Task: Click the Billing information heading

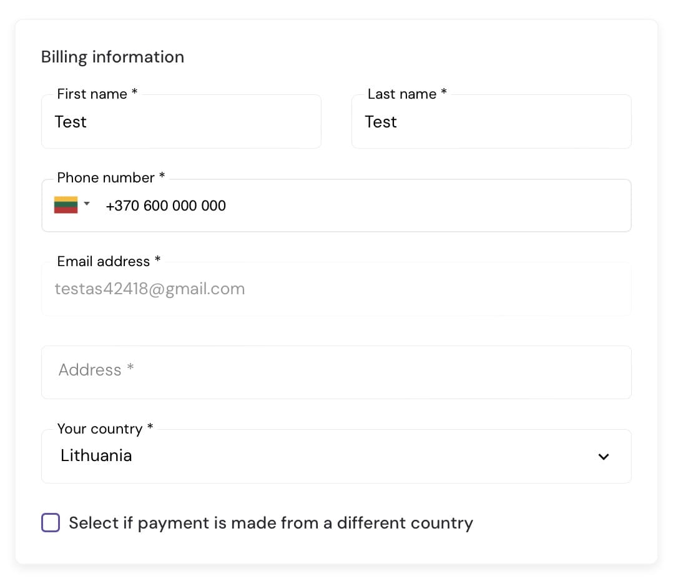Action: pos(112,57)
